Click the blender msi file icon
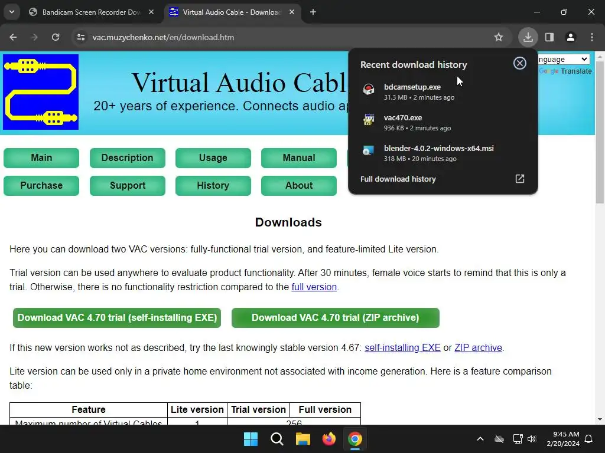The height and width of the screenshot is (453, 605). coord(369,151)
